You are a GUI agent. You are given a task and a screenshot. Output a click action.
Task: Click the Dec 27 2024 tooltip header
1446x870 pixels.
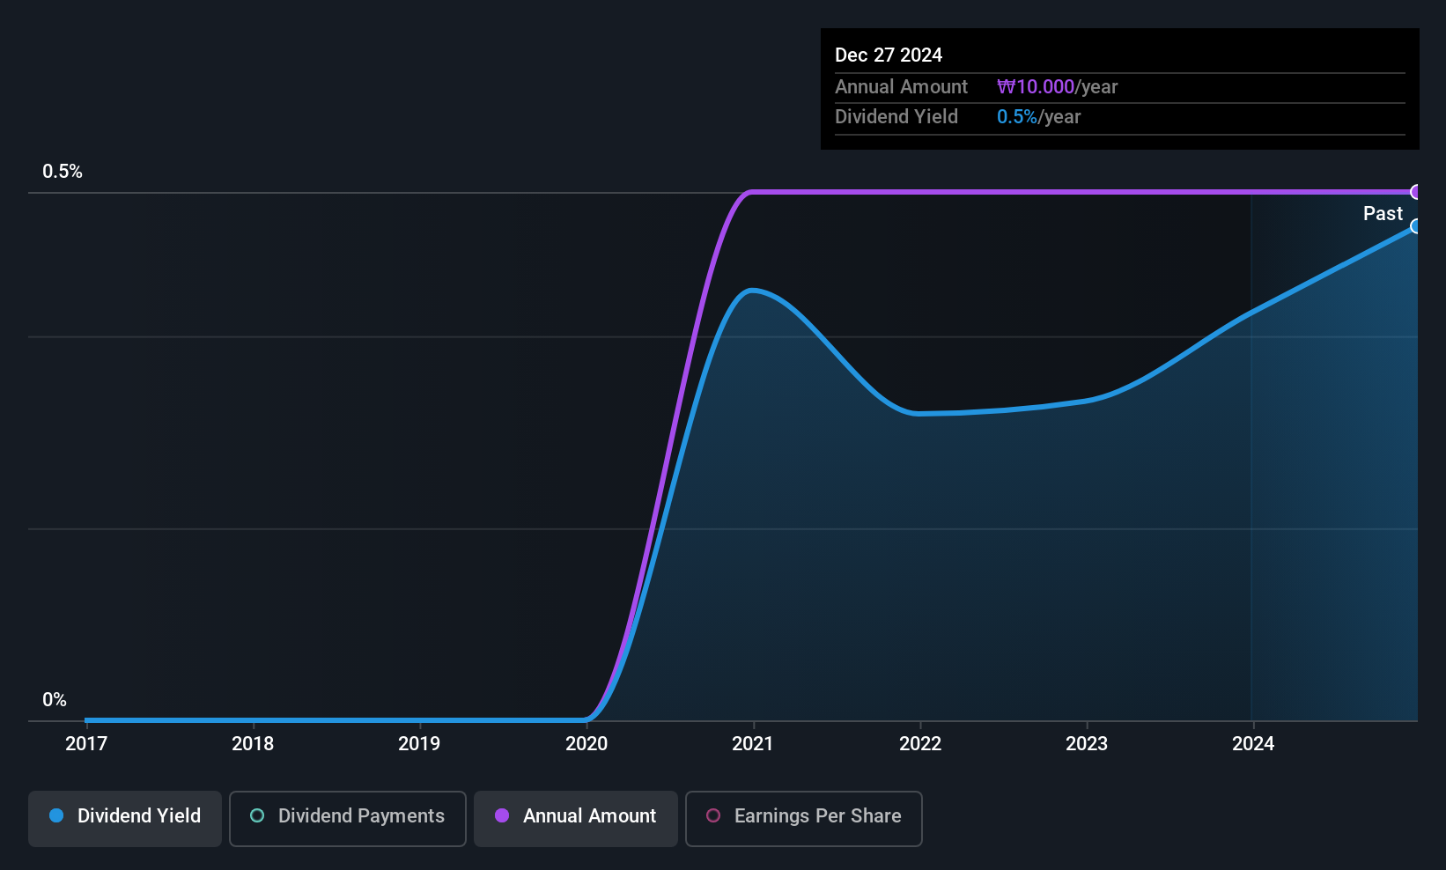tap(889, 55)
